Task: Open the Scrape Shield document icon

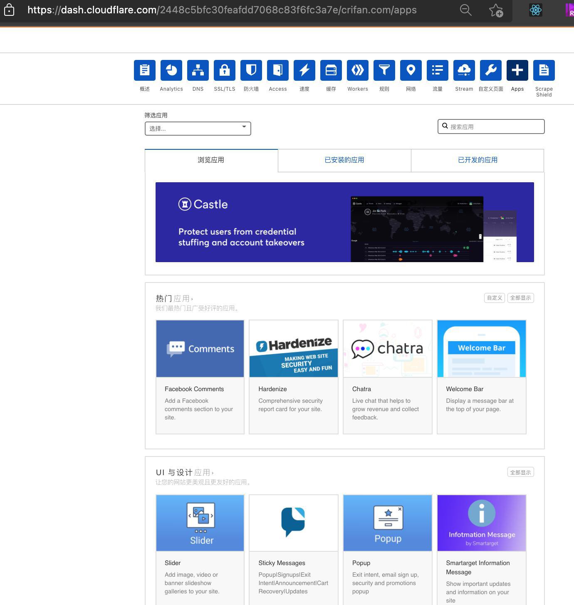Action: click(x=544, y=70)
